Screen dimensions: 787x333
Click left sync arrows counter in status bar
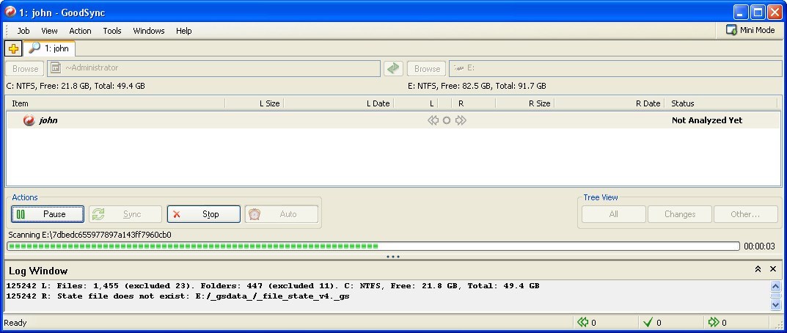point(586,323)
